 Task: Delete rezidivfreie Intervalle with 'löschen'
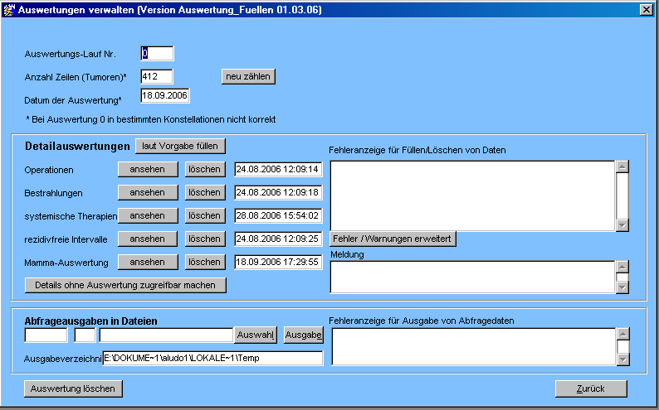(204, 239)
